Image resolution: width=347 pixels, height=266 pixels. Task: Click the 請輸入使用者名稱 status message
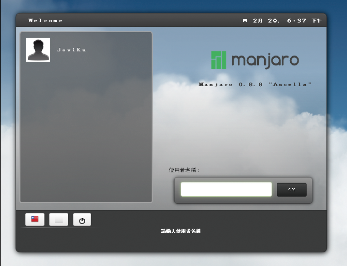181,231
